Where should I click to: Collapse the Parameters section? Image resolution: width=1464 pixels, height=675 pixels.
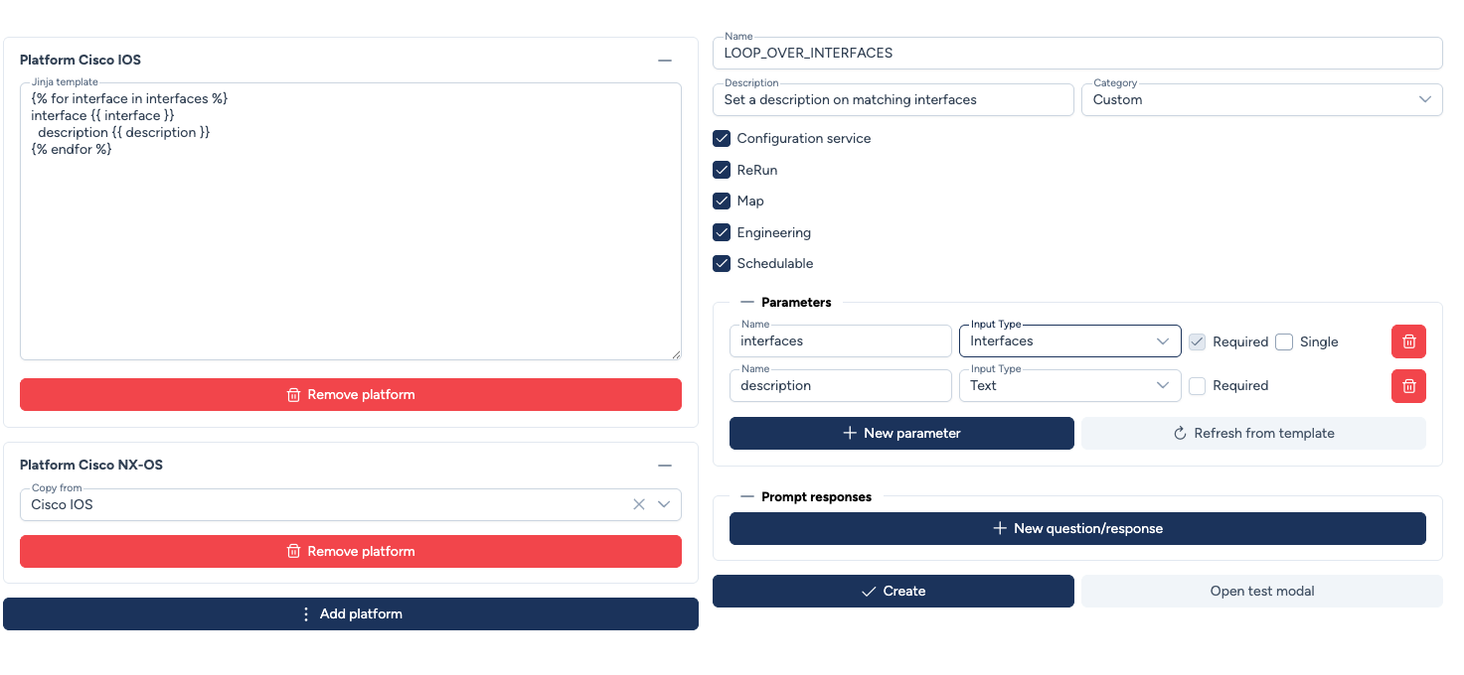[x=747, y=303]
